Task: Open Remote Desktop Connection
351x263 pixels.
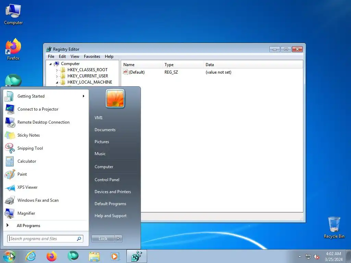Action: coord(46,122)
